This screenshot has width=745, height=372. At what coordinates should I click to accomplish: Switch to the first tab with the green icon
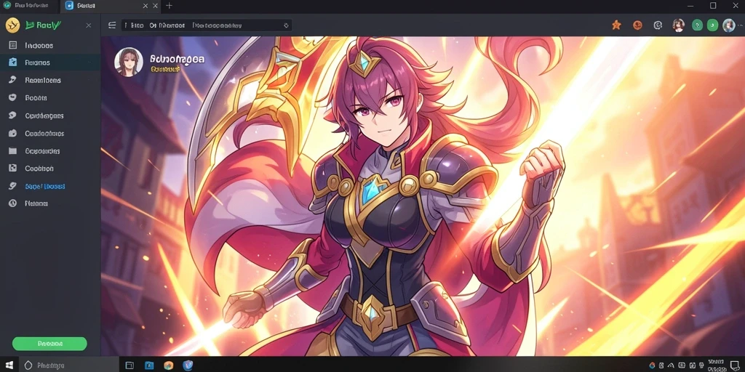click(x=29, y=6)
